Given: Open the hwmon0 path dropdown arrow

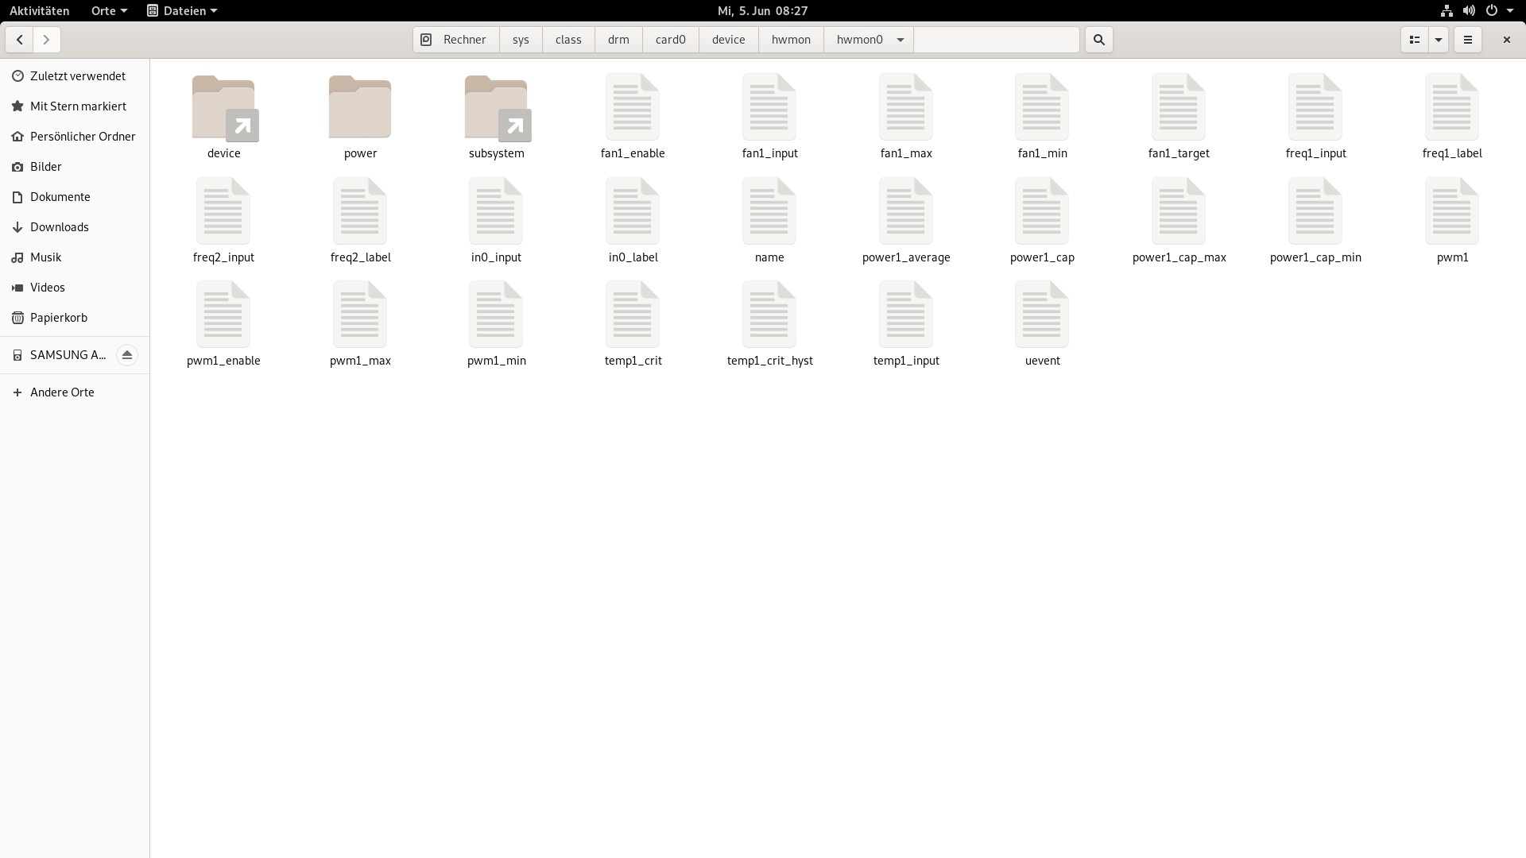Looking at the screenshot, I should 900,40.
